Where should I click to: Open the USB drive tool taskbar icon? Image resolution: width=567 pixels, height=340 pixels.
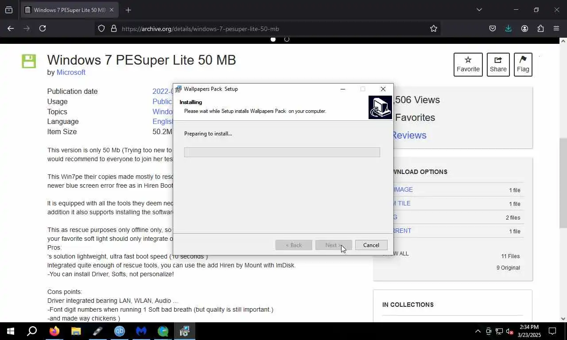pos(97,331)
